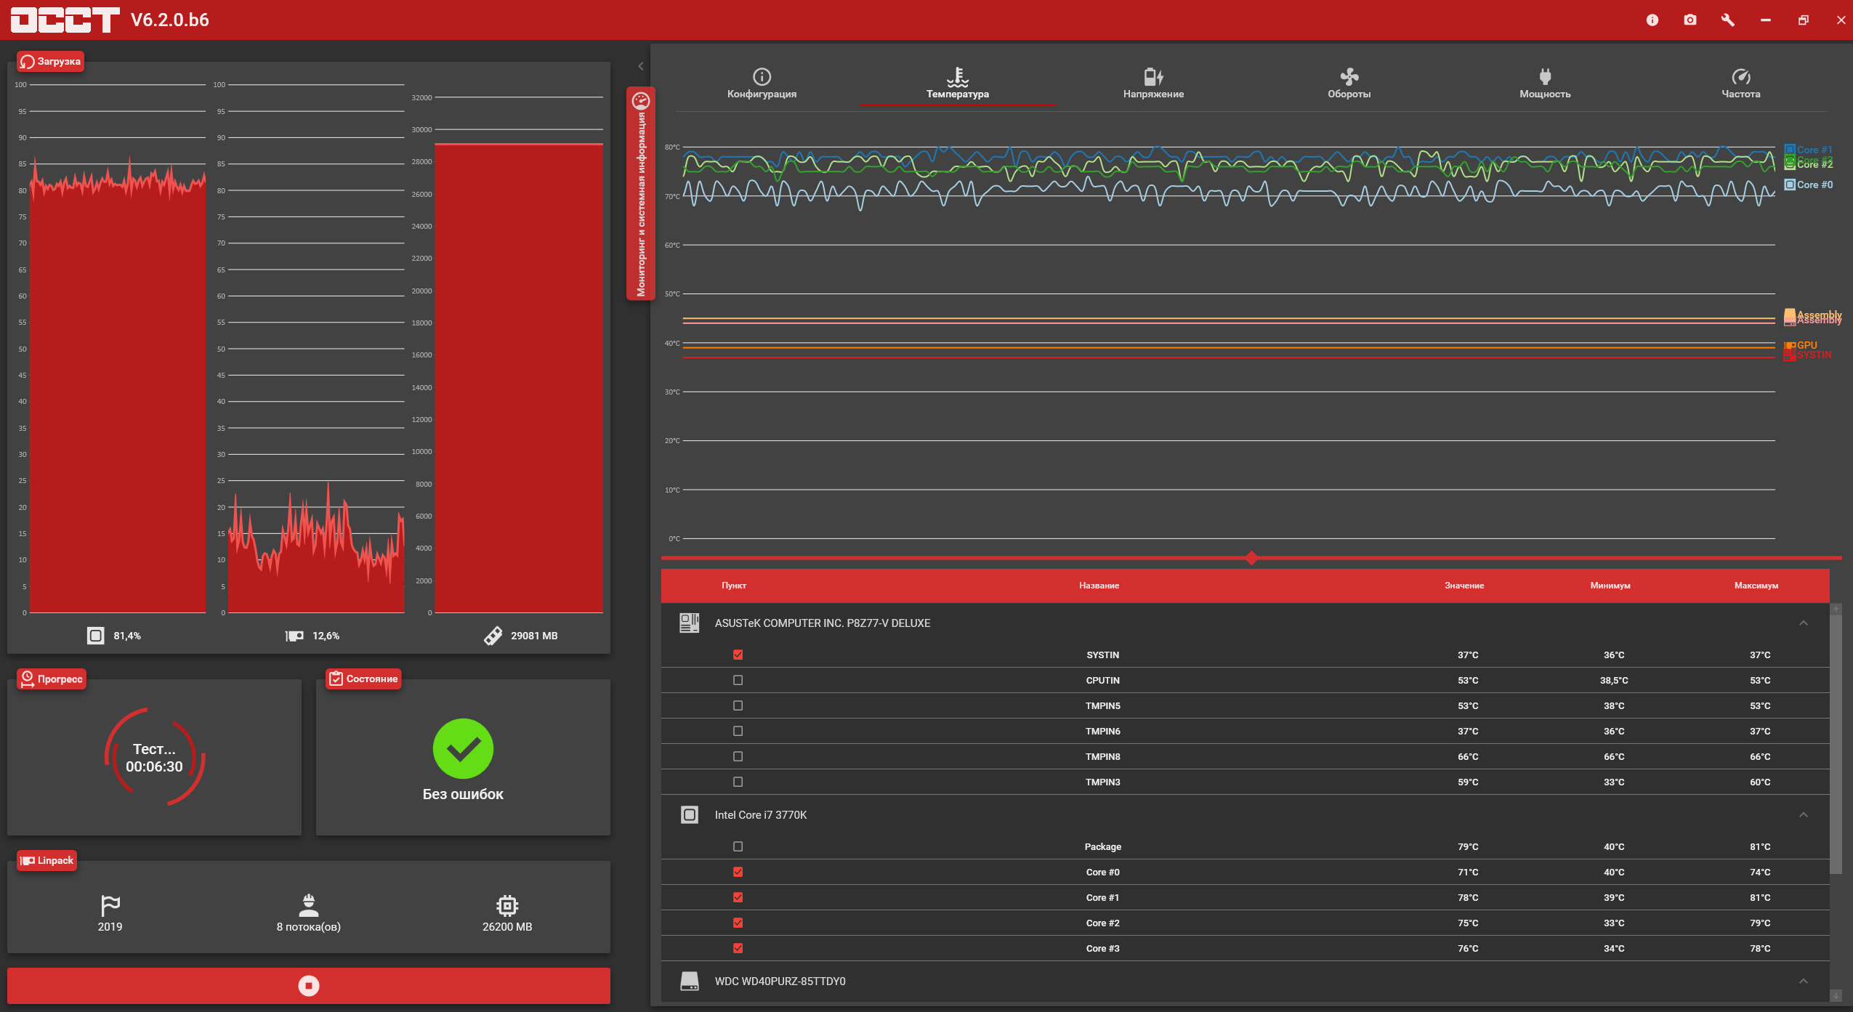Enable the CPUTIN sensor checkbox
Screen dimensions: 1853x1012
coord(738,680)
